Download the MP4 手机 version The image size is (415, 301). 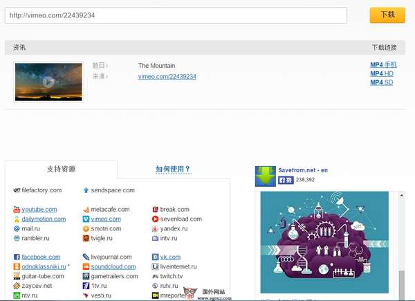point(383,65)
